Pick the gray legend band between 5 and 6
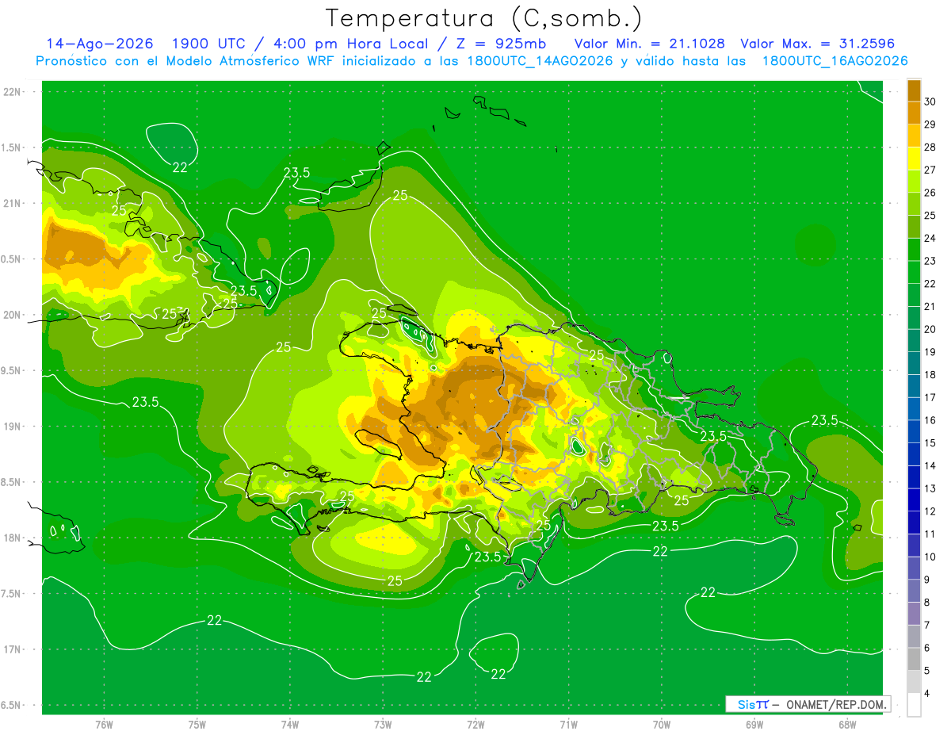Image resolution: width=951 pixels, height=735 pixels. (914, 659)
